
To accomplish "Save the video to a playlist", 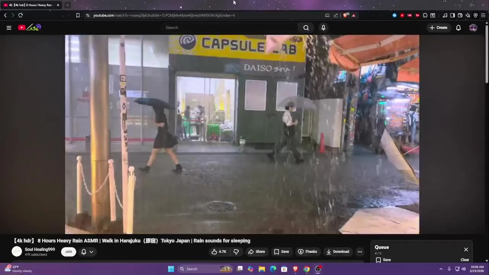I will click(x=281, y=252).
